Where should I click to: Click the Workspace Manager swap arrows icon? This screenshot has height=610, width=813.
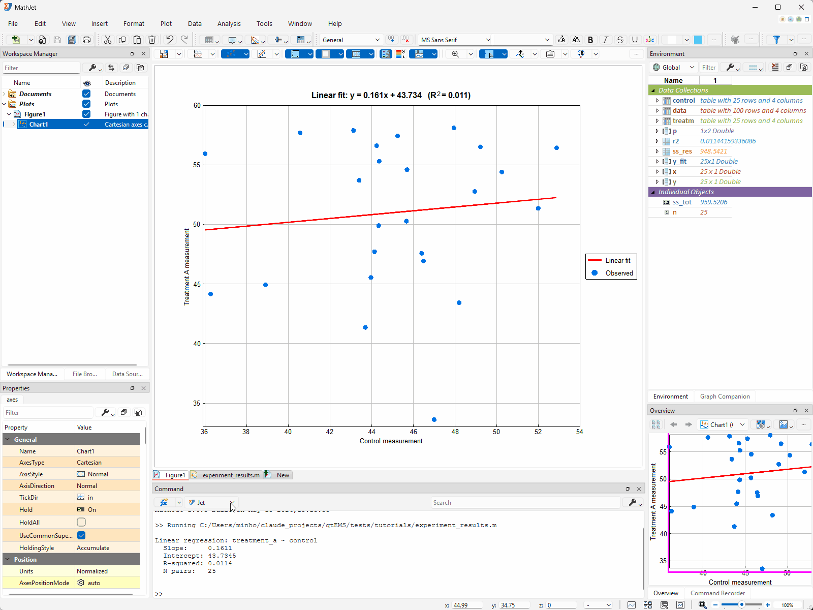pyautogui.click(x=111, y=68)
